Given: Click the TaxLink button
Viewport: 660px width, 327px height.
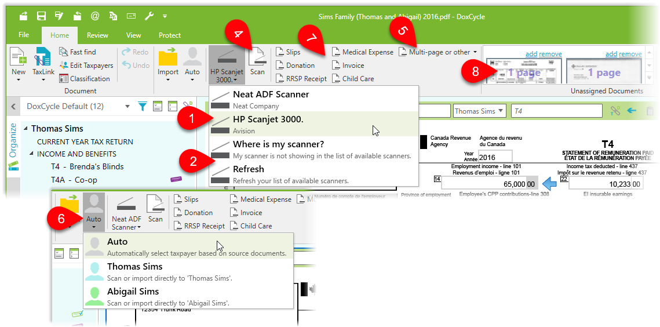Looking at the screenshot, I should coord(43,64).
